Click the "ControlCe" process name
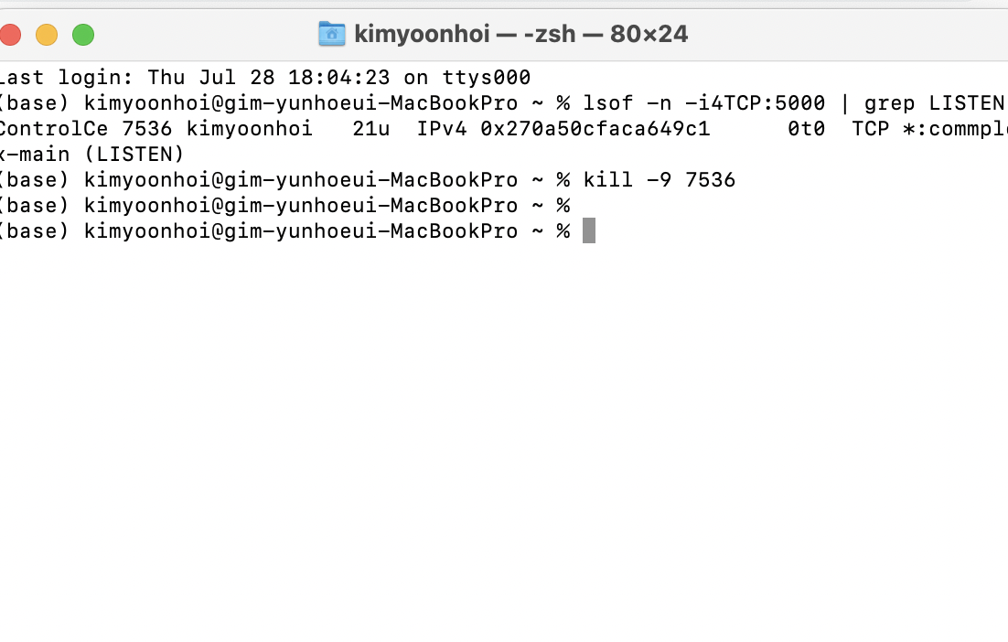The image size is (1008, 642). click(x=53, y=129)
